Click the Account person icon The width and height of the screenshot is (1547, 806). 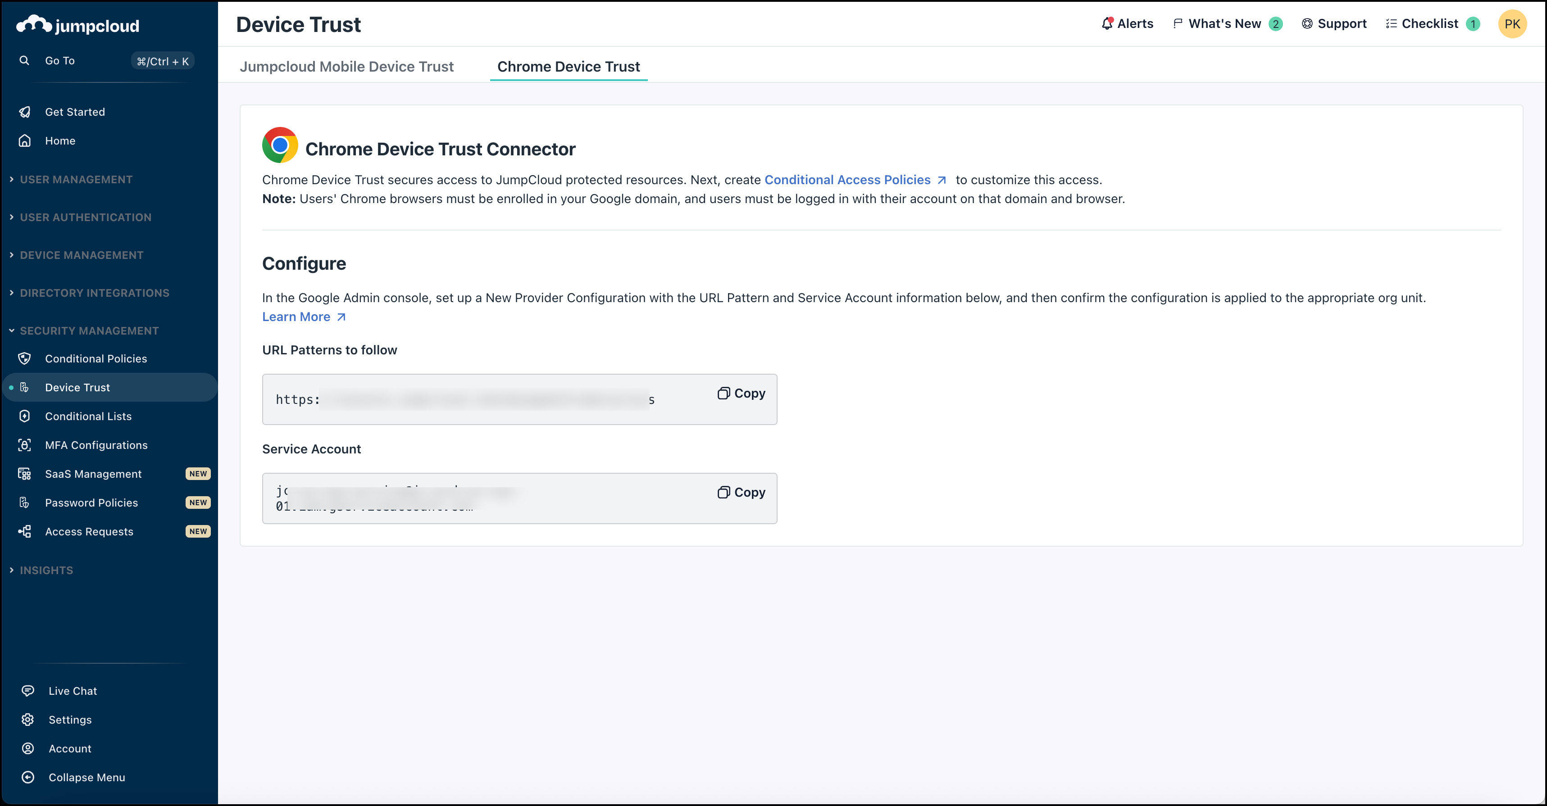(x=27, y=748)
